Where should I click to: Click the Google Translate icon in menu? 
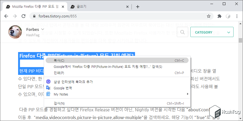48,88
